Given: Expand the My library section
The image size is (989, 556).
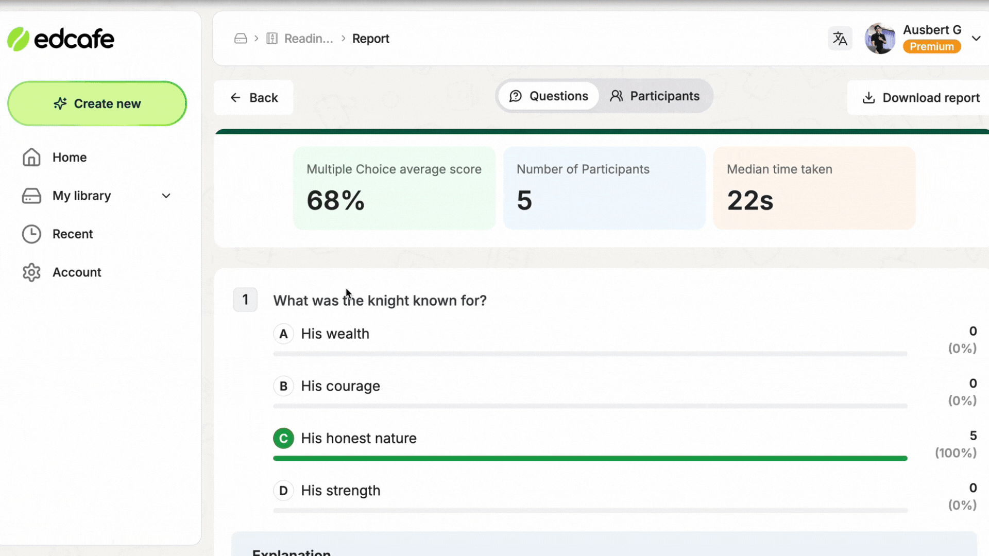Looking at the screenshot, I should (x=166, y=196).
